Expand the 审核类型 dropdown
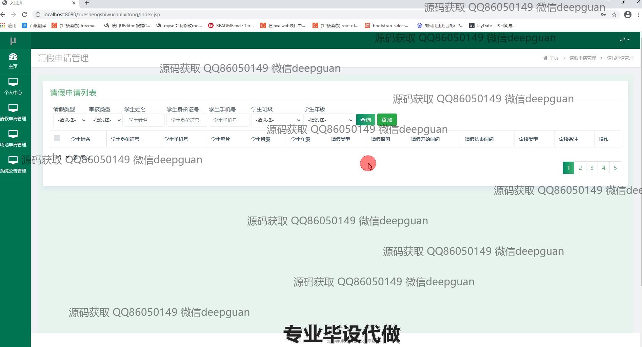 (x=105, y=120)
